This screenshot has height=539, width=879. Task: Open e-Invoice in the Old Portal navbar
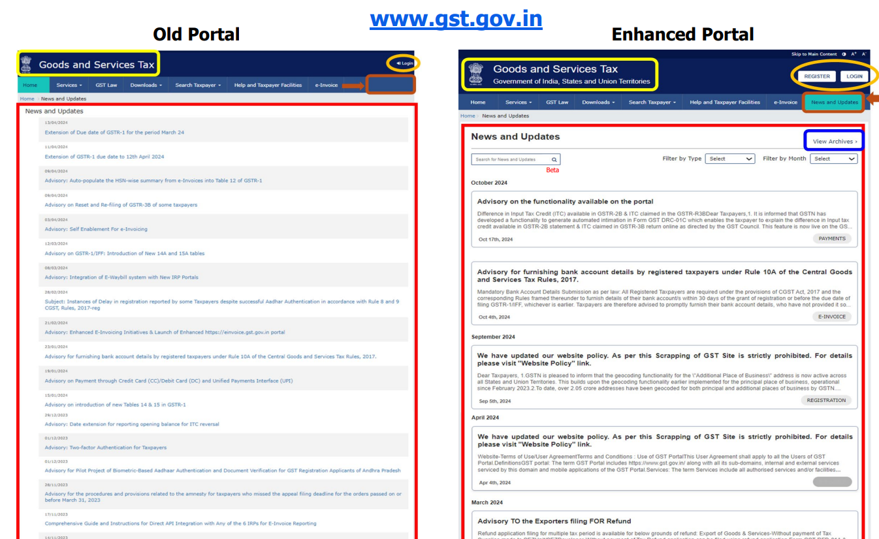pyautogui.click(x=327, y=85)
